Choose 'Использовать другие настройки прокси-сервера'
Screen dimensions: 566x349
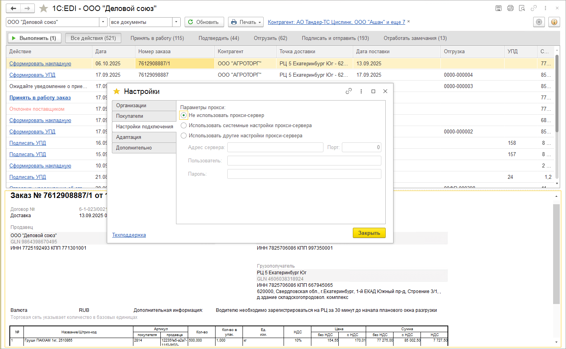pyautogui.click(x=183, y=136)
